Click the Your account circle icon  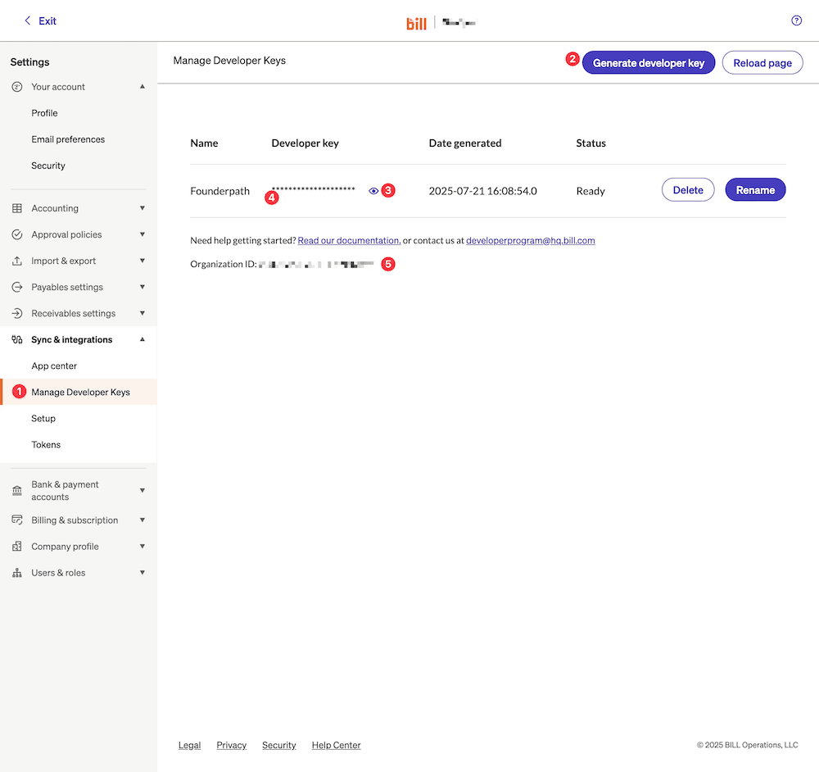(x=17, y=86)
